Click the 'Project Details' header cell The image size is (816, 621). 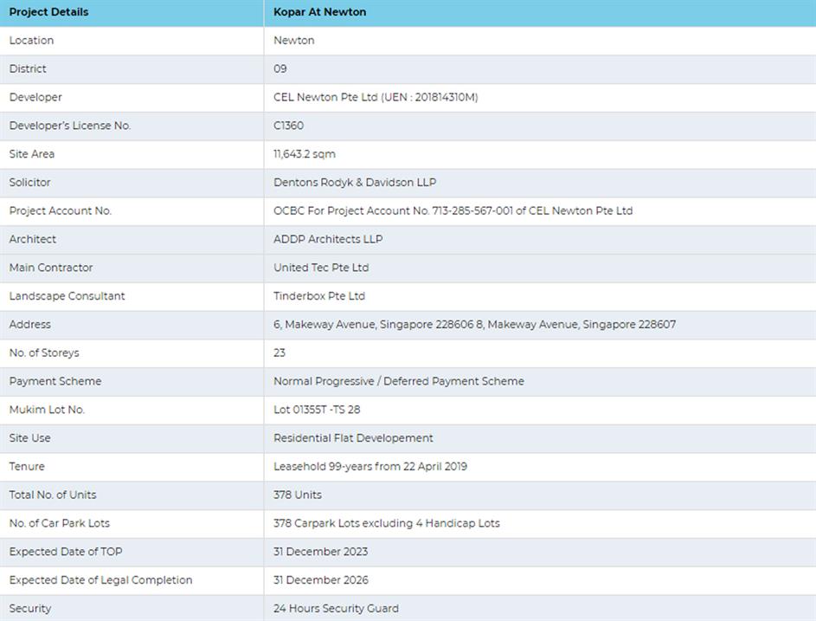tap(48, 12)
